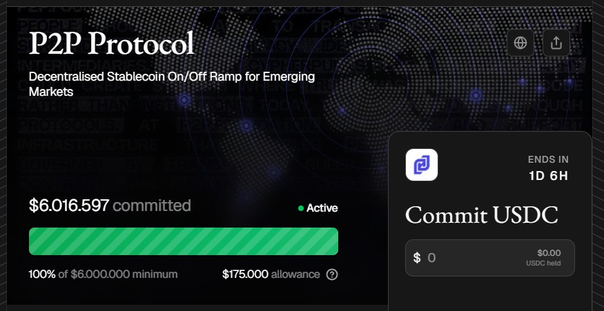Click the green Active status dot
Viewport: 604px width, 311px height.
301,208
